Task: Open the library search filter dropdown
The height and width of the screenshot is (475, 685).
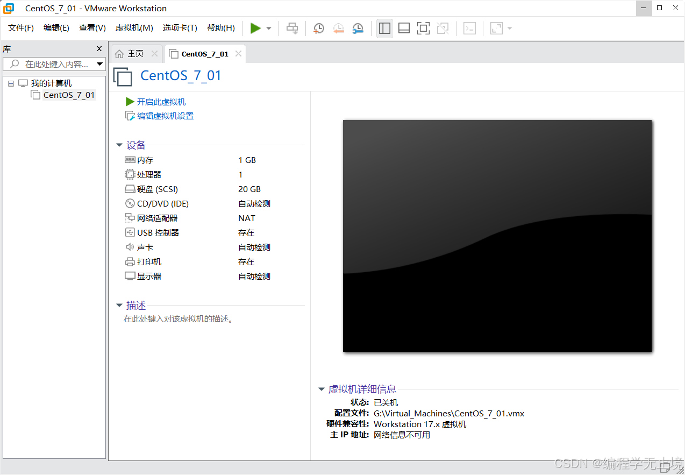Action: click(x=100, y=64)
